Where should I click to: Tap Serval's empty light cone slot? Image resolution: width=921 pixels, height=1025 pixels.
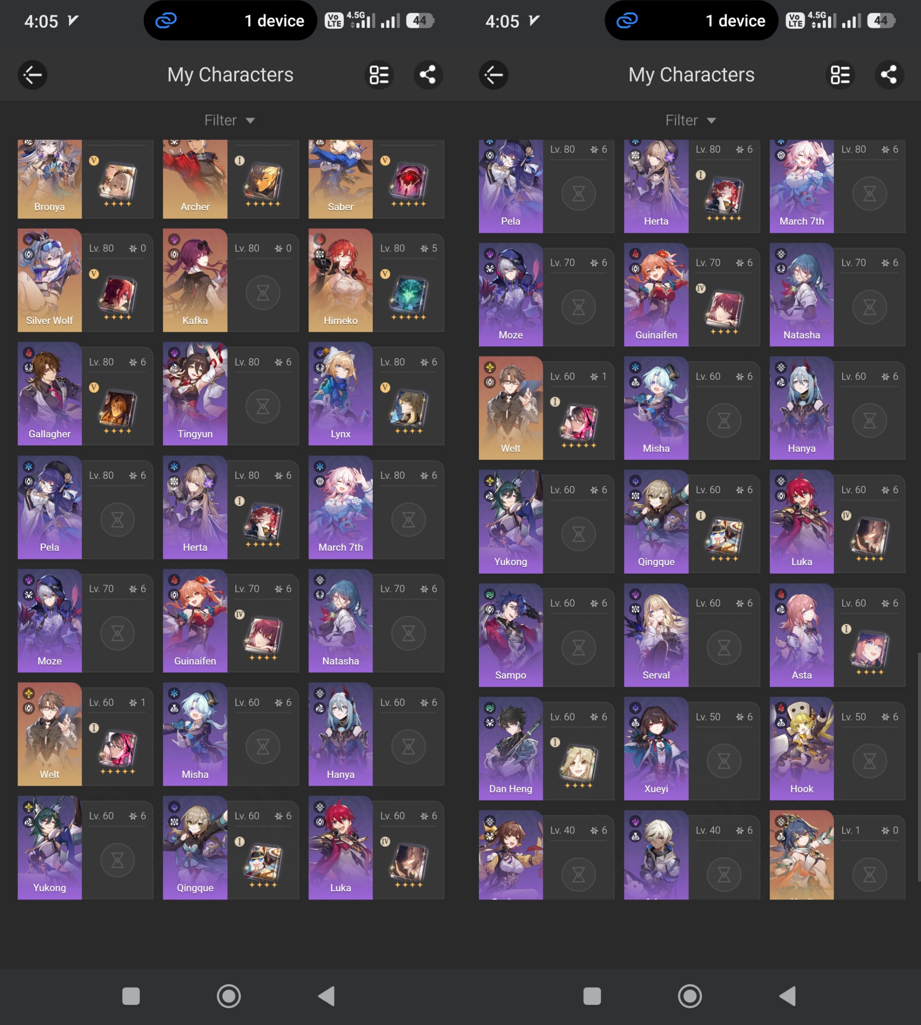[724, 647]
